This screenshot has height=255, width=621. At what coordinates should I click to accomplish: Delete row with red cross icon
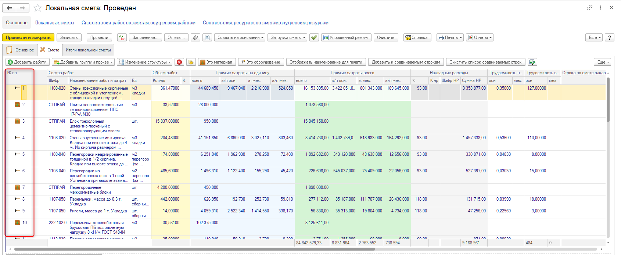179,62
